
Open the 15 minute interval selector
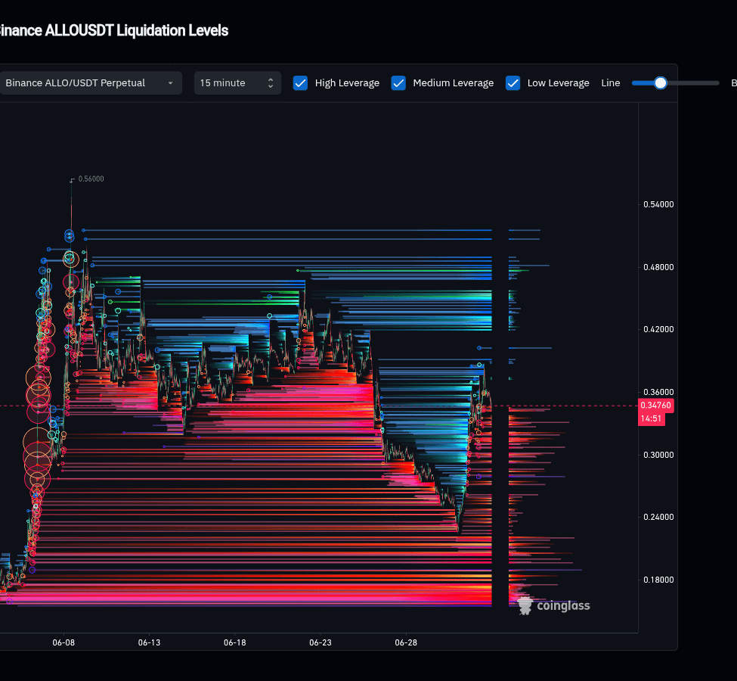coord(237,82)
